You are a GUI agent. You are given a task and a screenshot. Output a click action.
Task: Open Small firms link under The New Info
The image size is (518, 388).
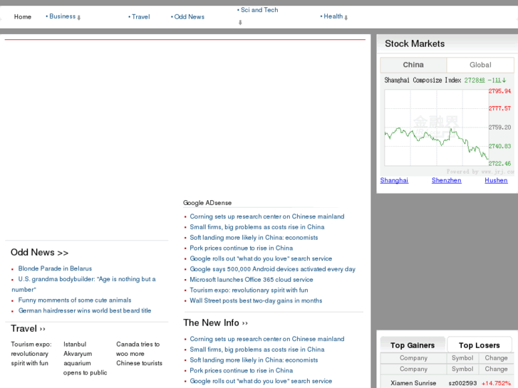(257, 350)
